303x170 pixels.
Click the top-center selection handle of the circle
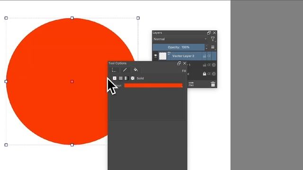tap(72, 18)
